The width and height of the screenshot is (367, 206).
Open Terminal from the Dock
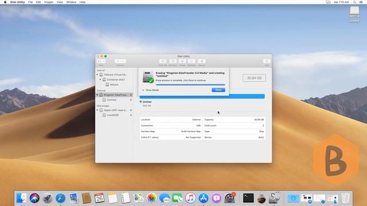pos(248,198)
